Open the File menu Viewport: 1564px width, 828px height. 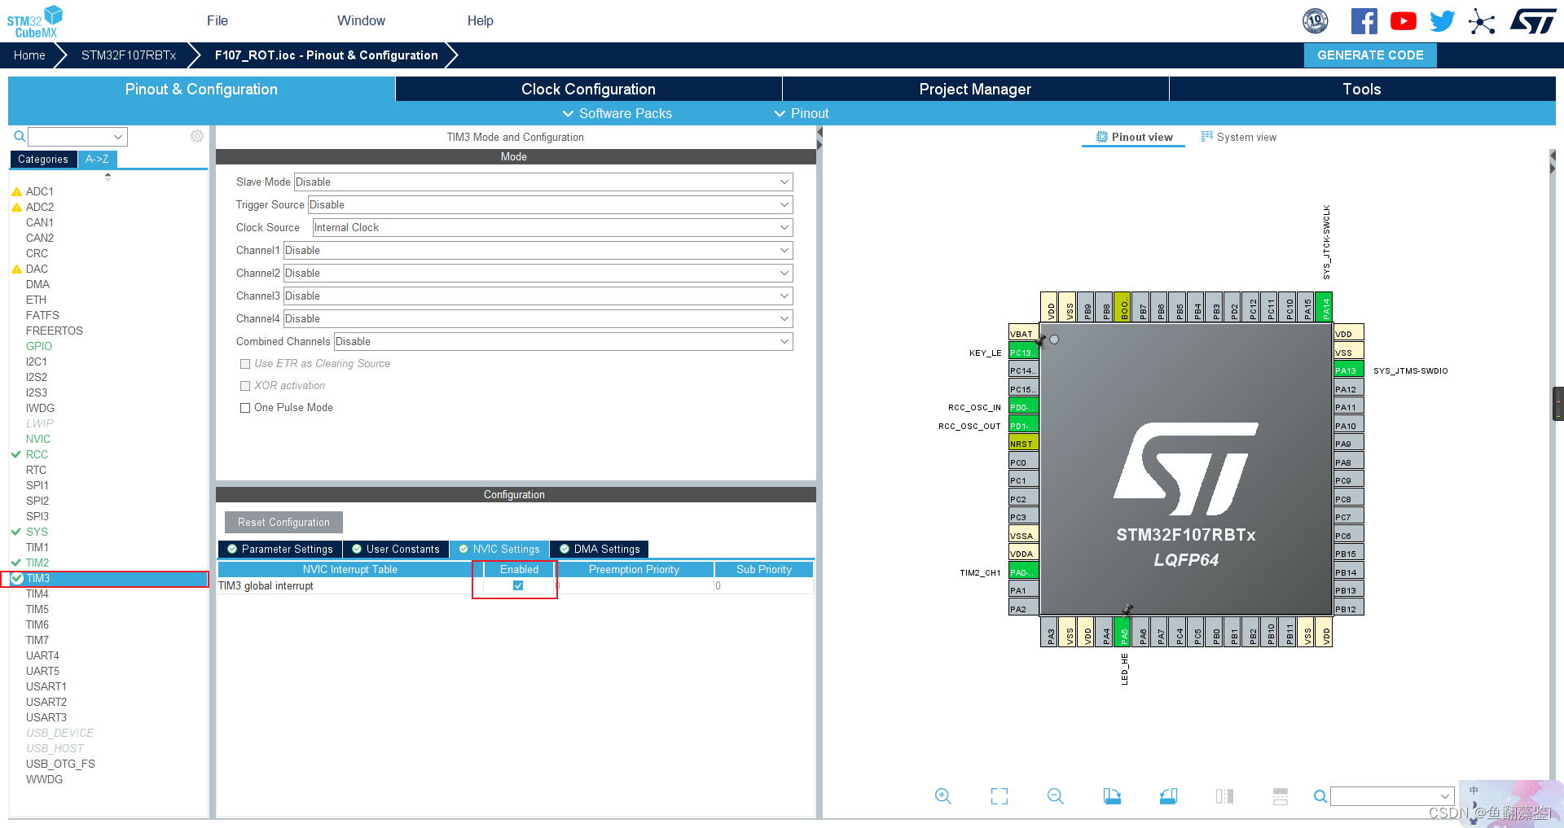[217, 20]
